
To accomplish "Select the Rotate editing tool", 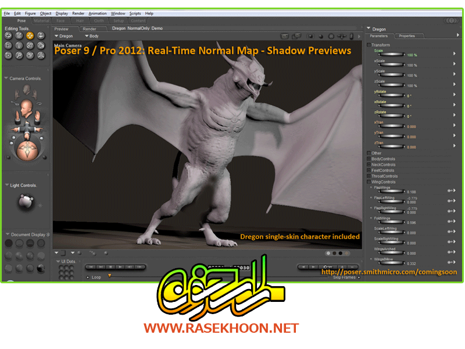I will click(x=8, y=35).
